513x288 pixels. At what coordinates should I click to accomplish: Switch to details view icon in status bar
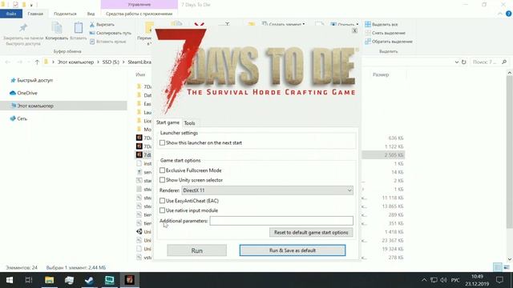(x=497, y=267)
